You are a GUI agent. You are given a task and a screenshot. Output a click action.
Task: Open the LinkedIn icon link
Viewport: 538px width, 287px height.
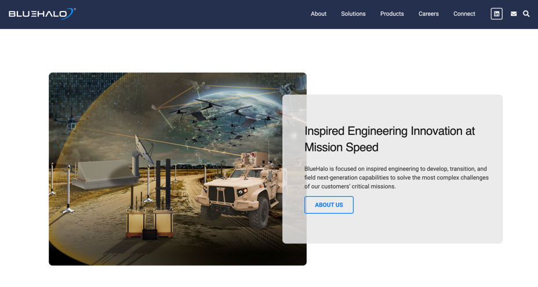(496, 14)
